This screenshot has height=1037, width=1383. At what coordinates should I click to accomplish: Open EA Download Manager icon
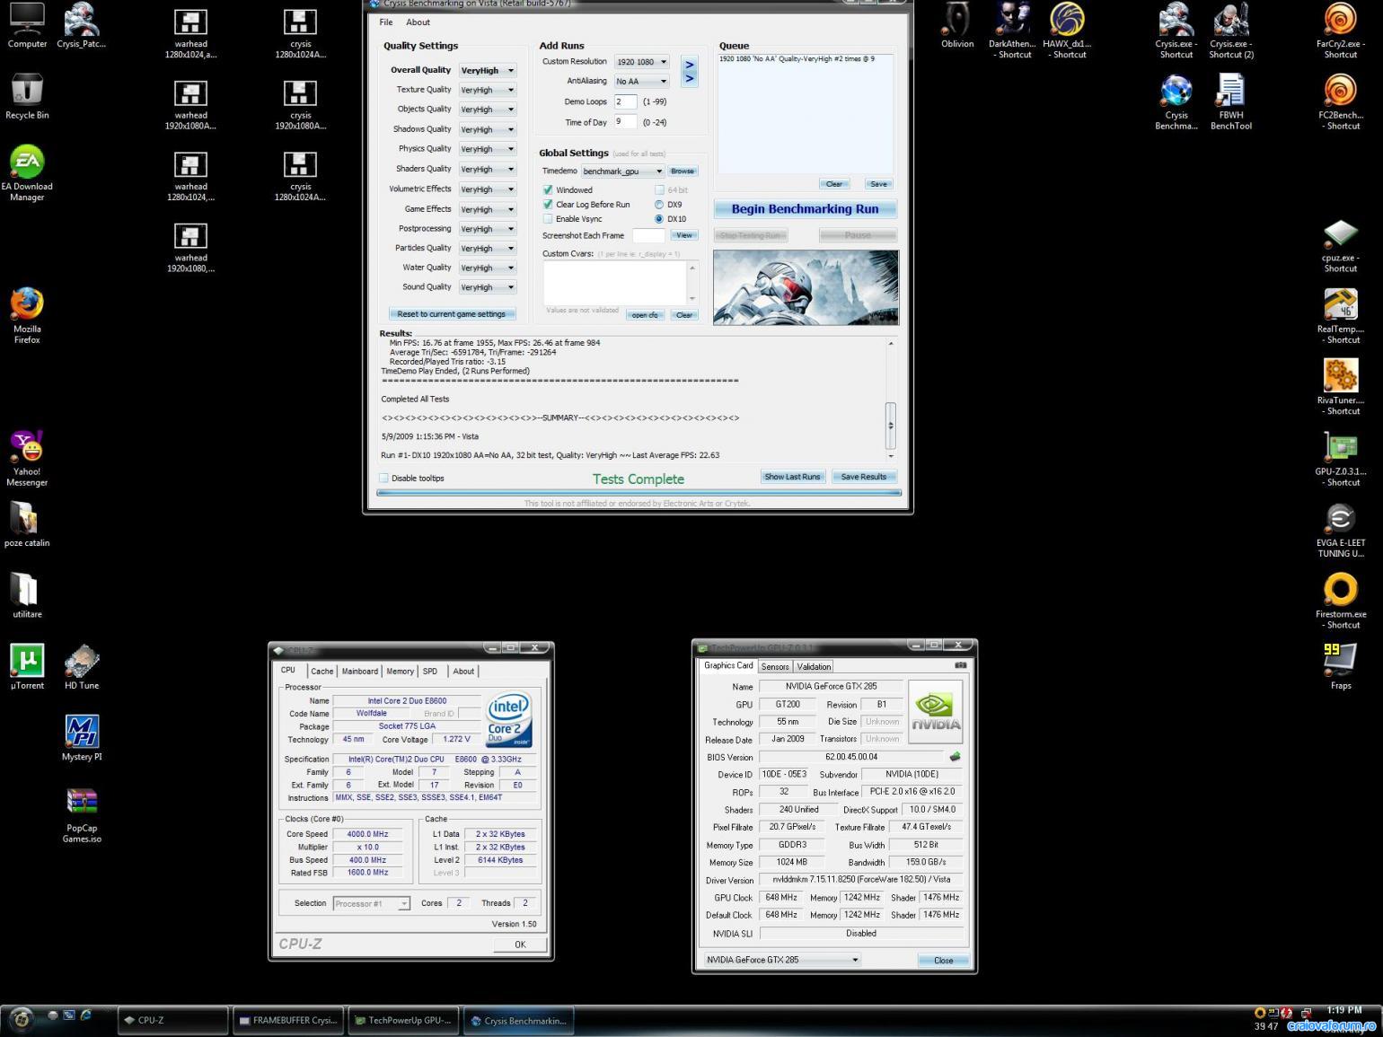pos(27,173)
